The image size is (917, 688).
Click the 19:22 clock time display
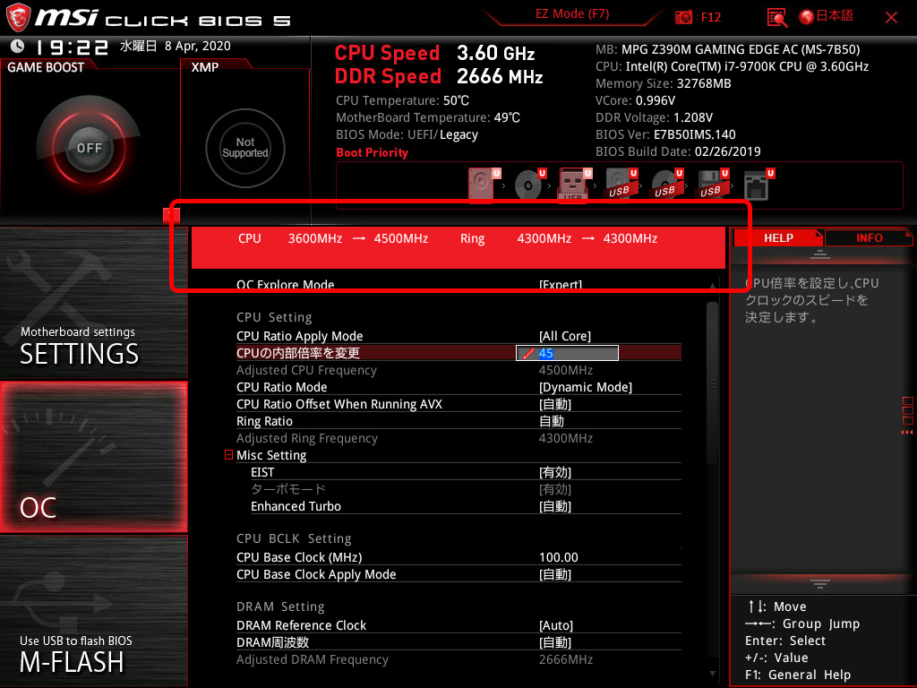[x=72, y=47]
